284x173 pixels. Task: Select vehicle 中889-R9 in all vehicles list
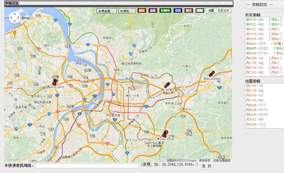264,39
